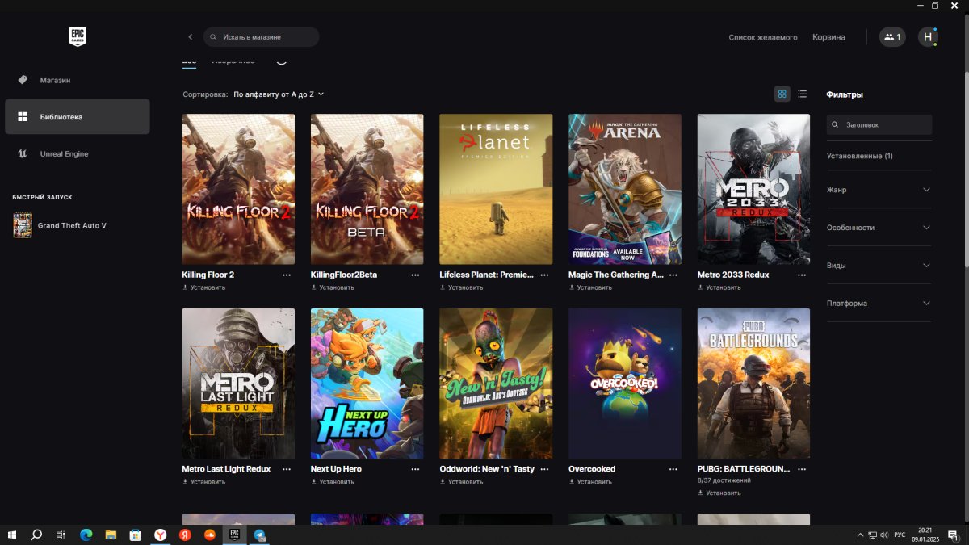The height and width of the screenshot is (545, 969).
Task: Click the Заголовок filter search field
Action: tap(879, 125)
